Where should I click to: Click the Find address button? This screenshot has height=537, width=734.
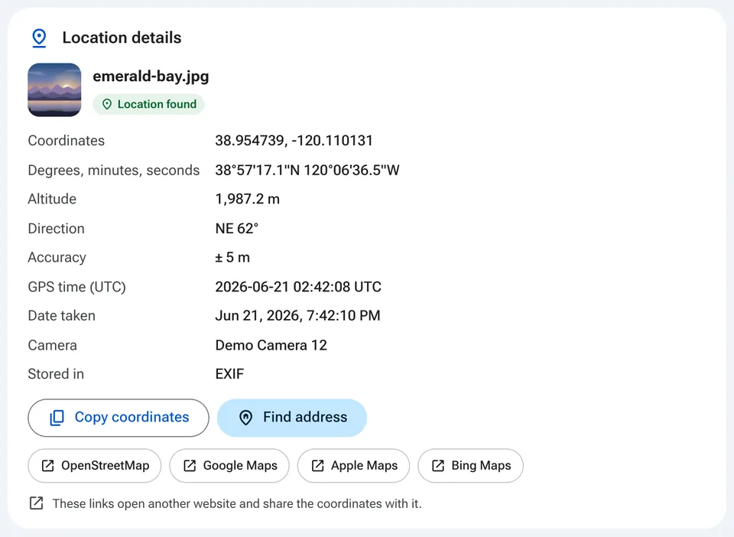pos(291,418)
